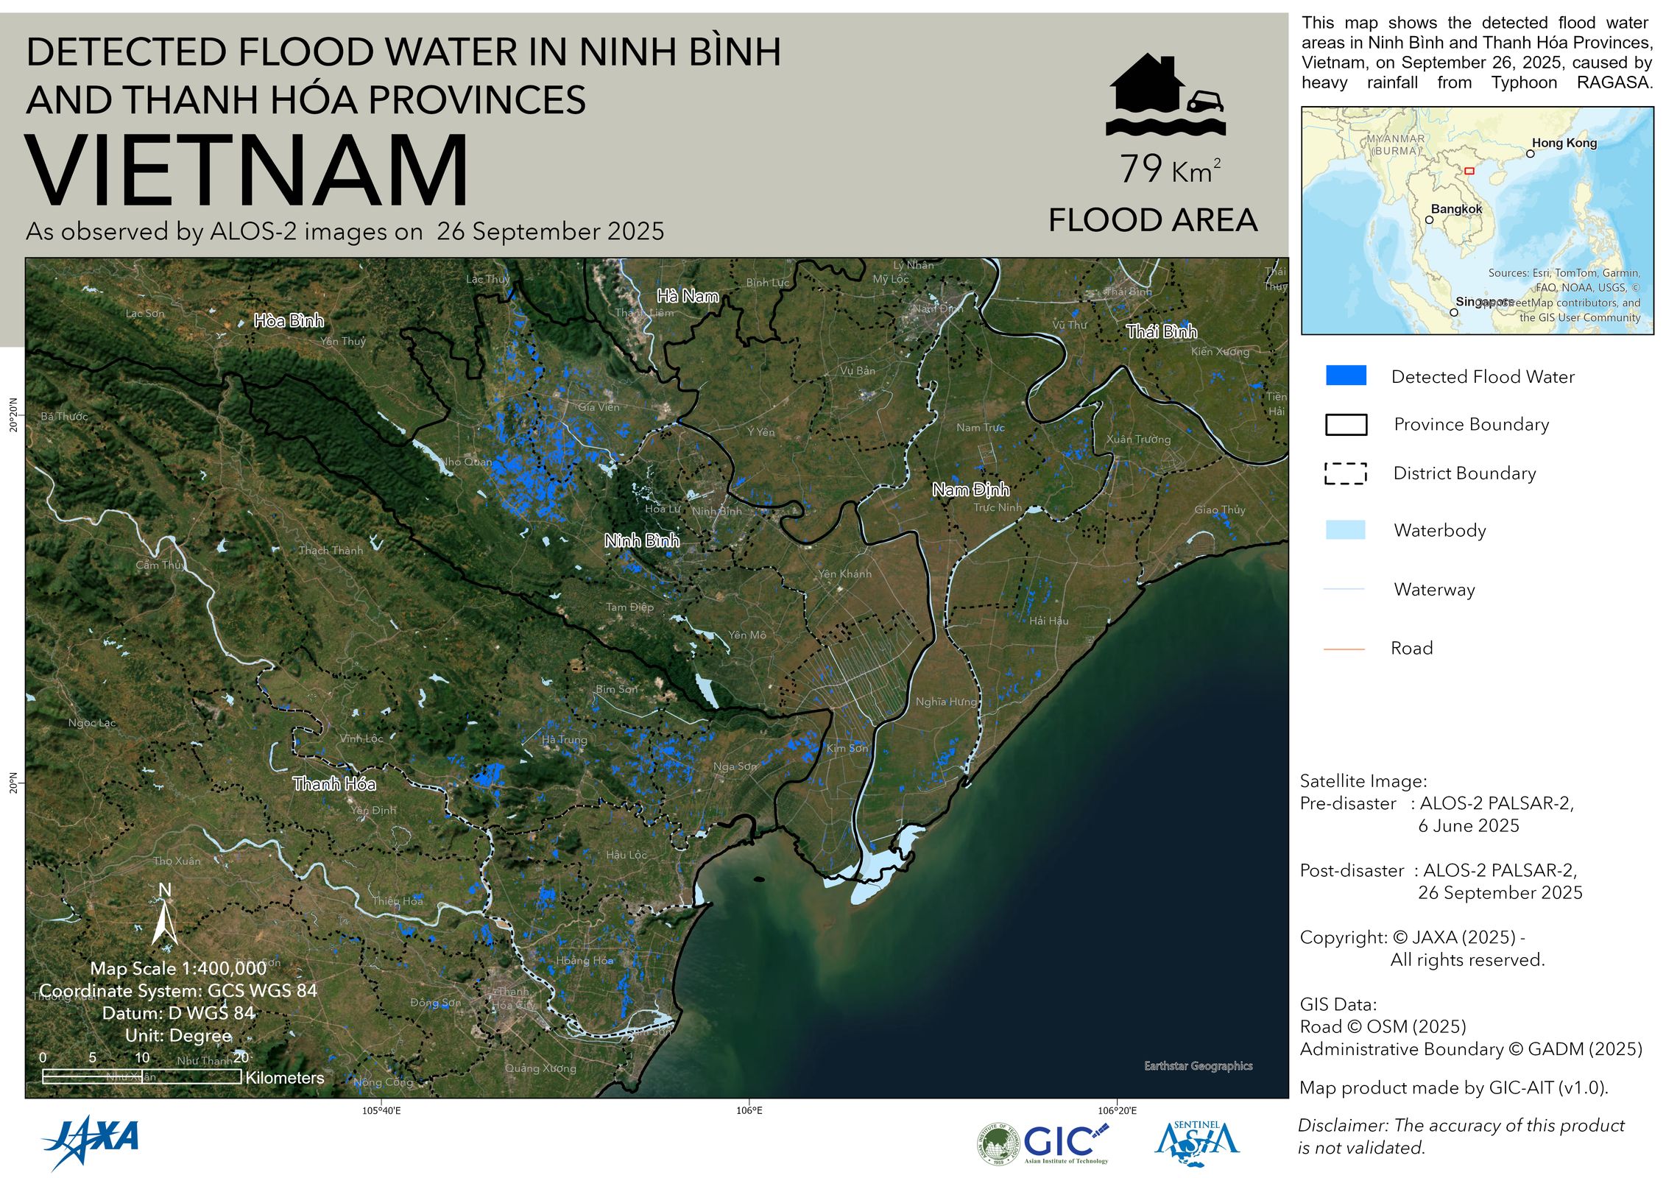This screenshot has height=1178, width=1666.
Task: Click the Sentinel Asia logo
Action: [1197, 1143]
